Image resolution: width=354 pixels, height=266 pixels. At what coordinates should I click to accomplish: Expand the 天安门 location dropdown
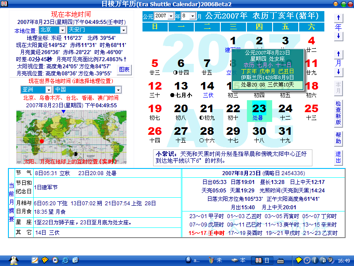click(x=123, y=30)
